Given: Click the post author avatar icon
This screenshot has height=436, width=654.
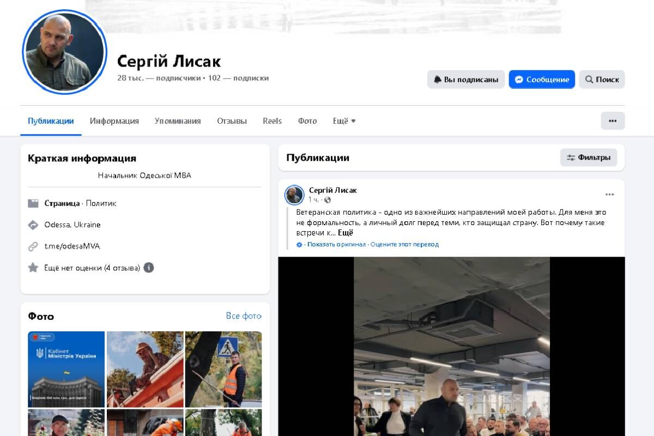Looking at the screenshot, I should click(x=294, y=195).
